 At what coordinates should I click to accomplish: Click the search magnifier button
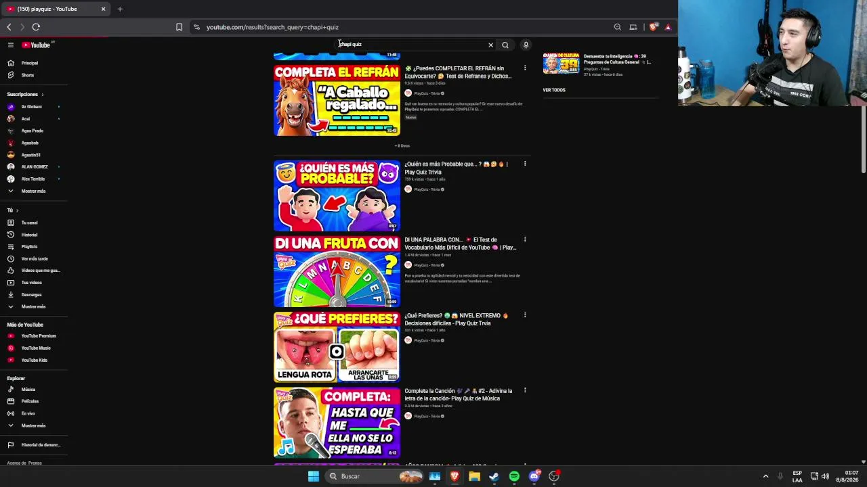tap(505, 45)
